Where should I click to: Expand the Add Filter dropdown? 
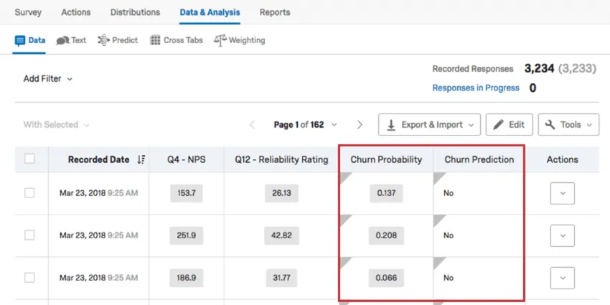(48, 78)
